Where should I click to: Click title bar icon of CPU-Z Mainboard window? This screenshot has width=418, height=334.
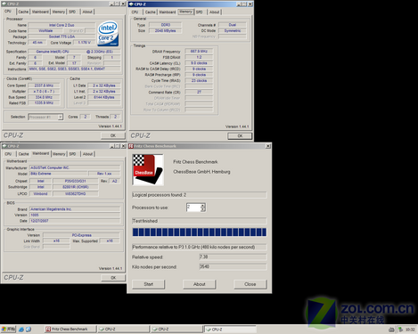coord(4,146)
